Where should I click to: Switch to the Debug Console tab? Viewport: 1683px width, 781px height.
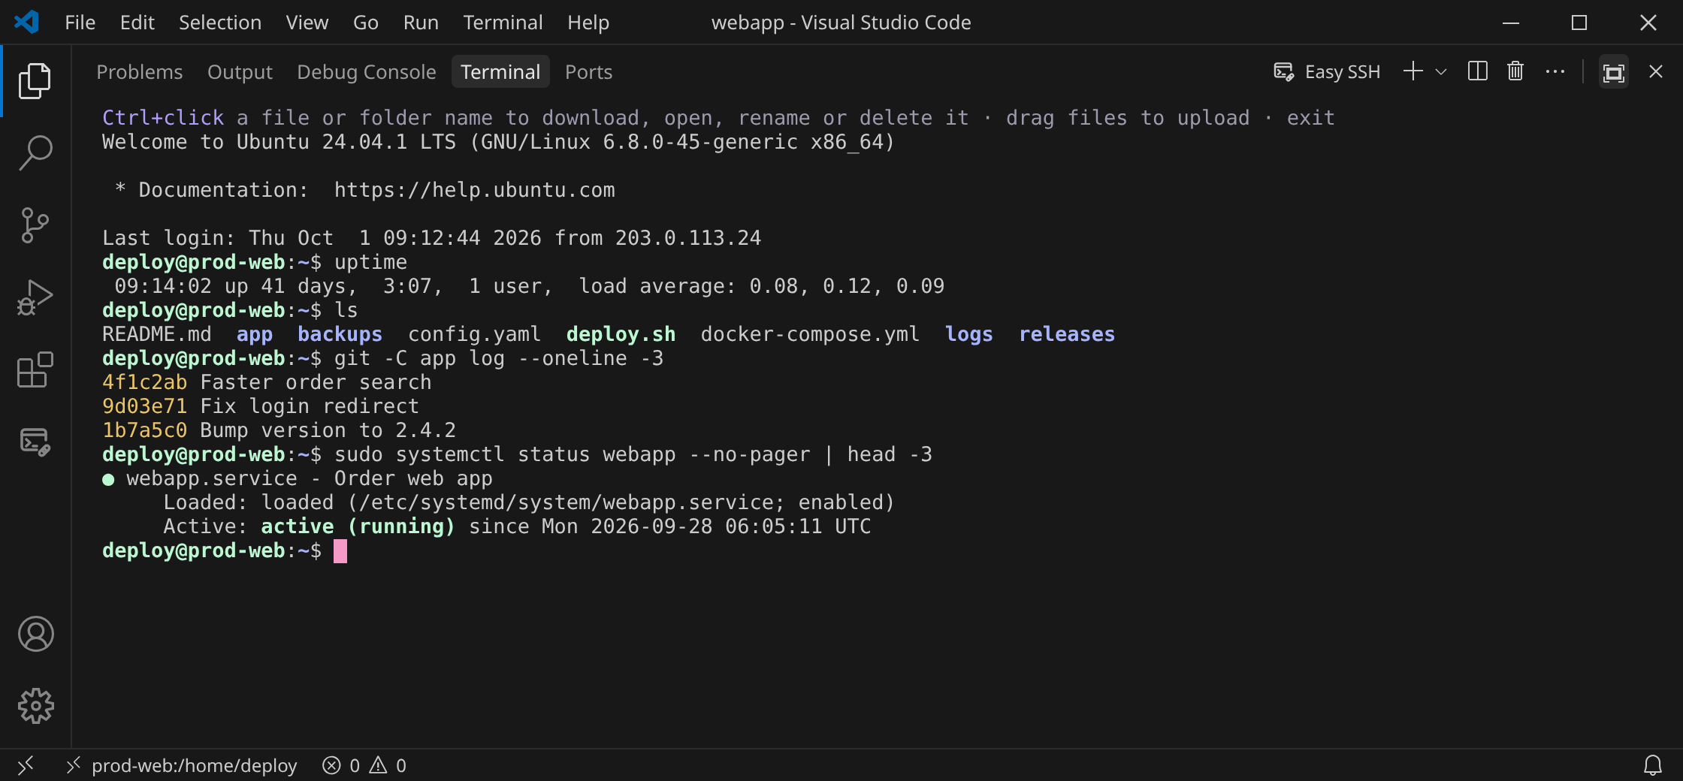[x=367, y=72]
